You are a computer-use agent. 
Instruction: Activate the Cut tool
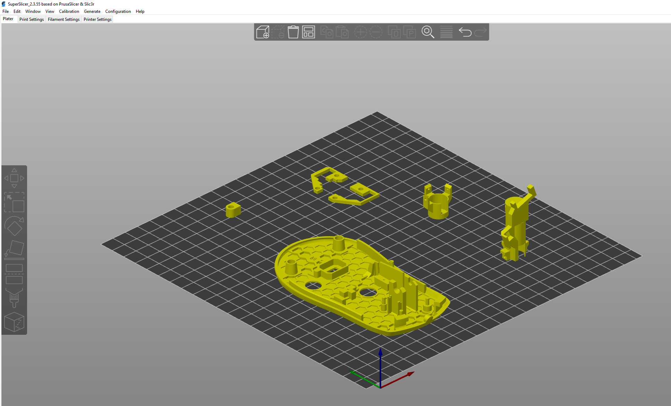point(14,274)
